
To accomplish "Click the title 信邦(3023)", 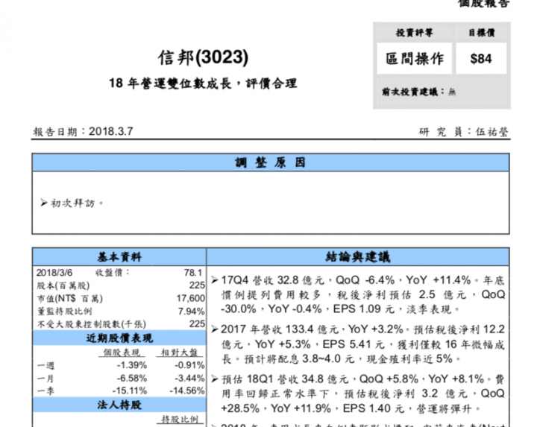I will coord(203,57).
